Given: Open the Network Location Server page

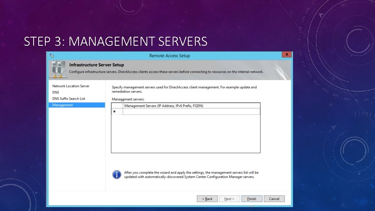Looking at the screenshot, I should 71,86.
